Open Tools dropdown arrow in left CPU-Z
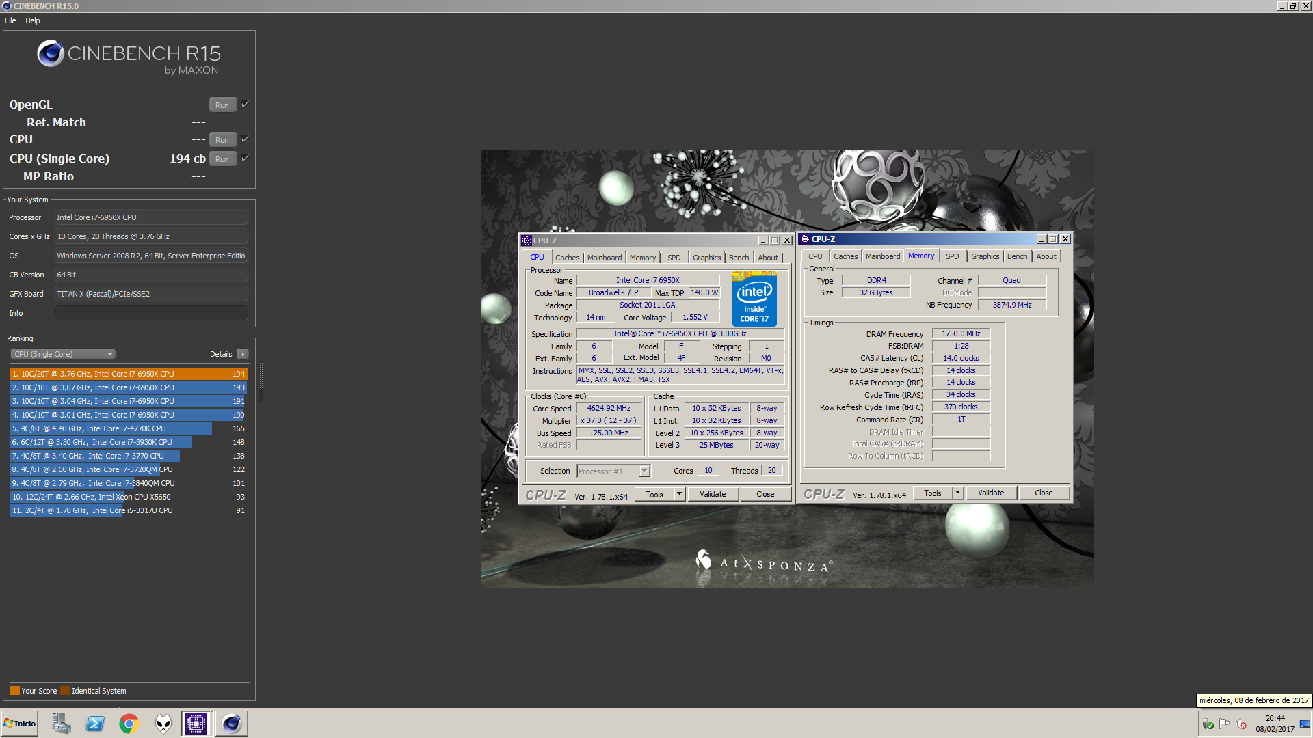 679,494
